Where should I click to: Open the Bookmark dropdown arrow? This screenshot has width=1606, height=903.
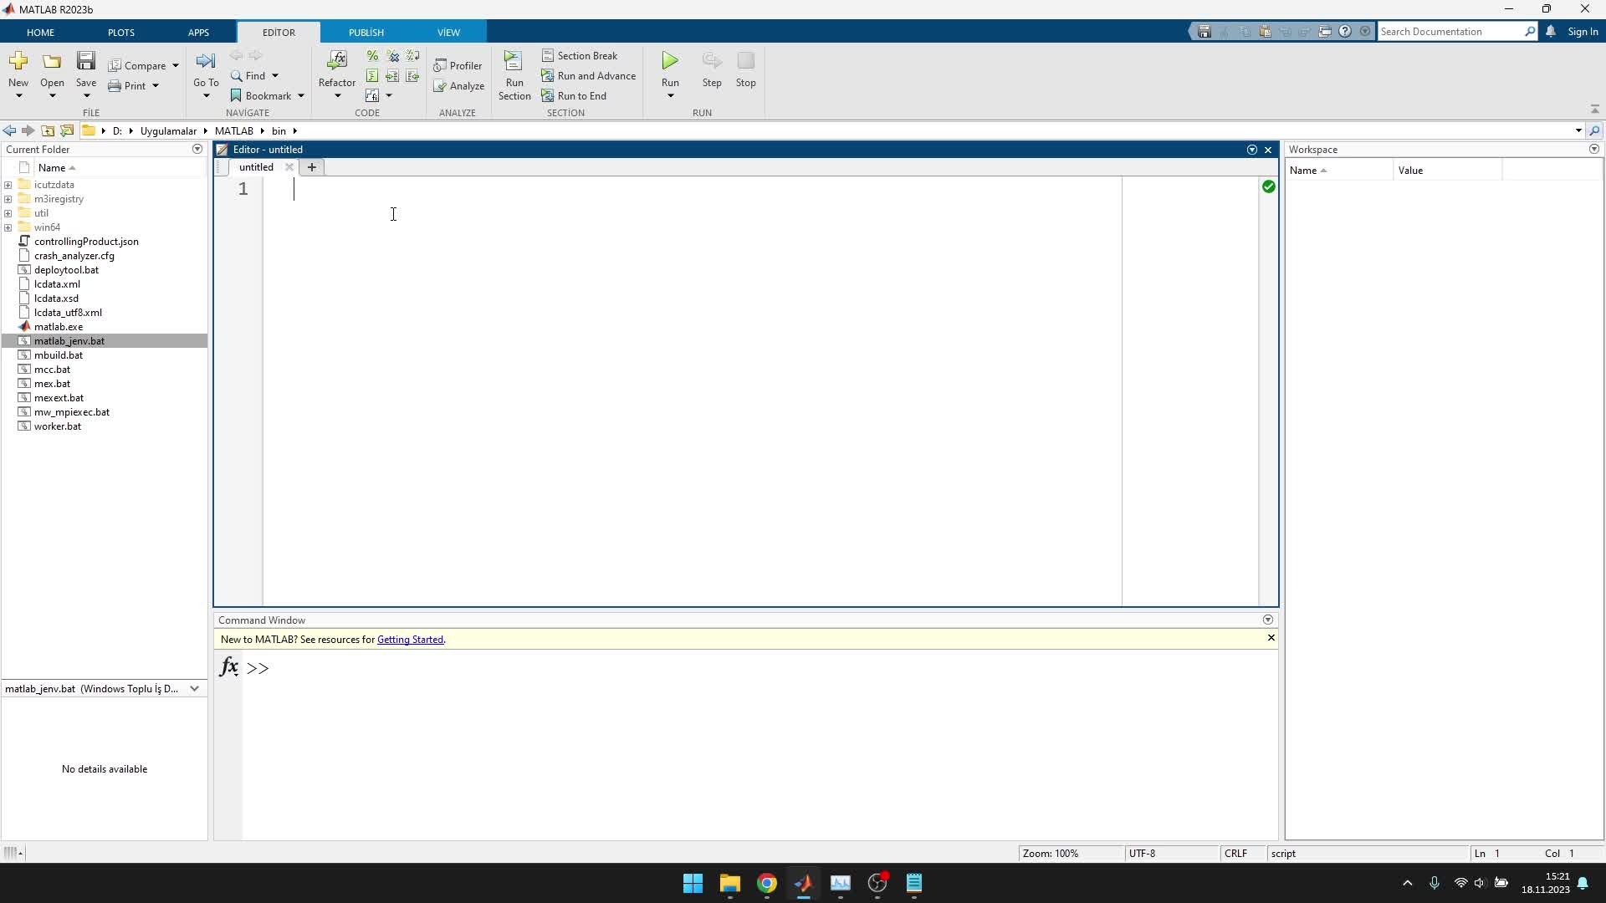pos(301,96)
